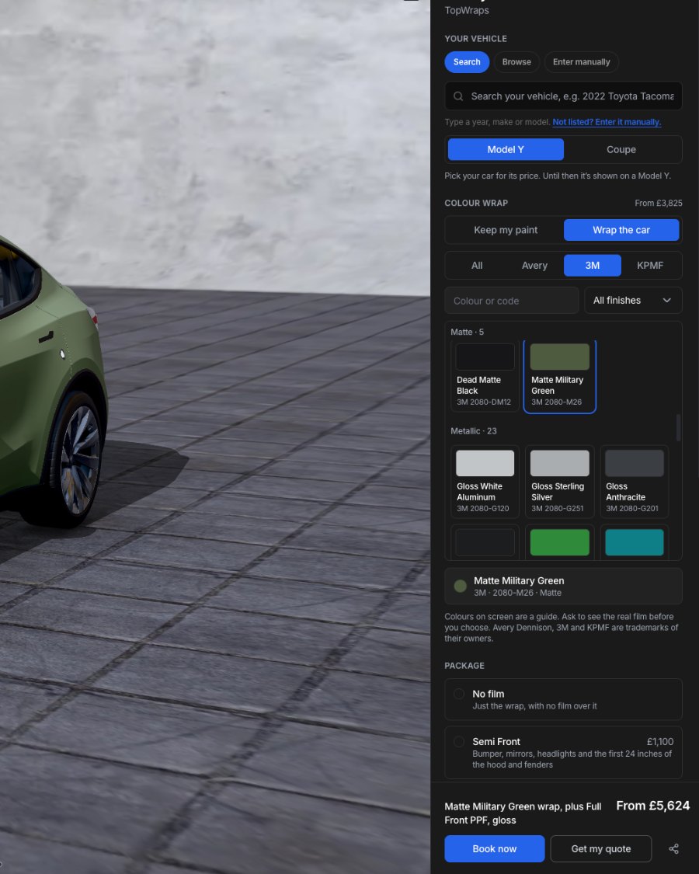Click the Metallic · 23 group heading
This screenshot has width=699, height=874.
(x=473, y=431)
